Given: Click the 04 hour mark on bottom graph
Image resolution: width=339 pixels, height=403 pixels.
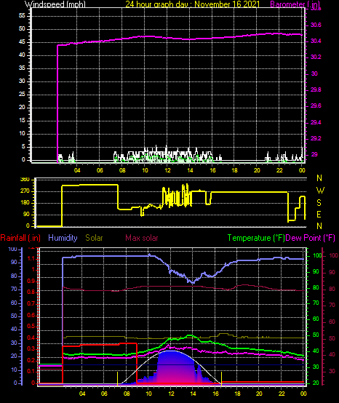Looking at the screenshot, I should click(x=82, y=394).
